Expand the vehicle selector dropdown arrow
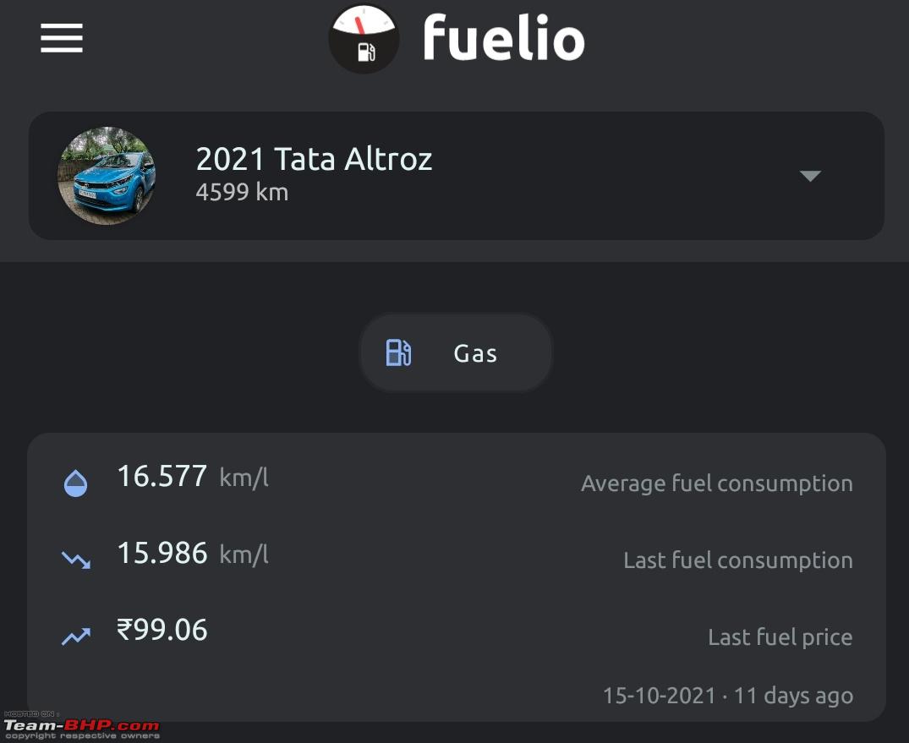The width and height of the screenshot is (909, 743). point(810,176)
